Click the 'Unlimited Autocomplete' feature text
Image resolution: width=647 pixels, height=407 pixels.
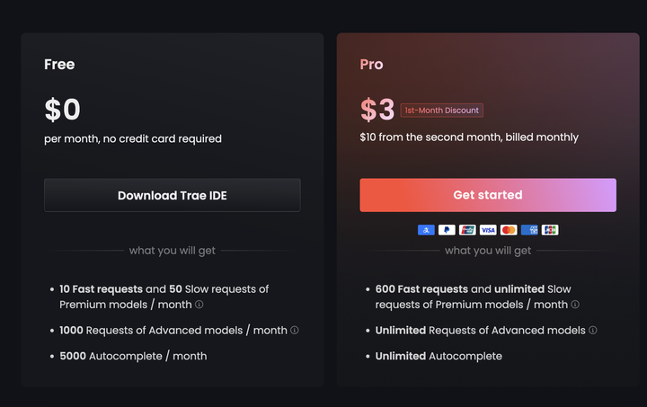(439, 356)
